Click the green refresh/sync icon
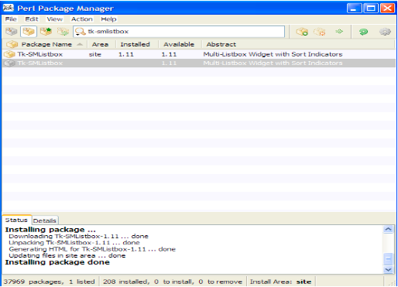398x287 pixels. (363, 32)
